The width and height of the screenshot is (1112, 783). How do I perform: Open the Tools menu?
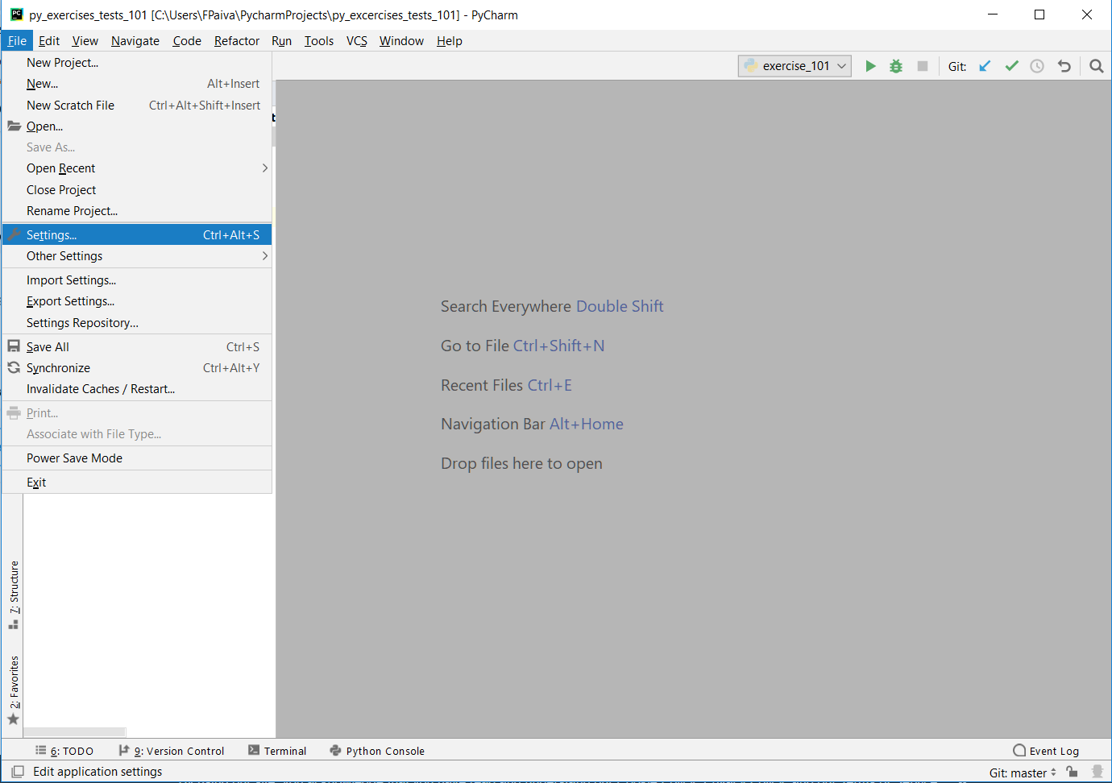(319, 41)
